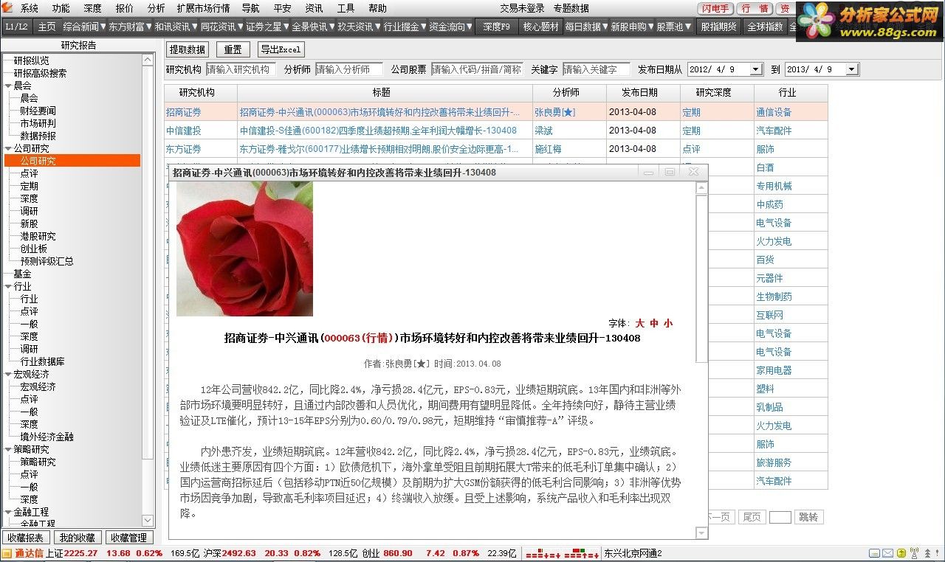Click the 通达信 icon at status bar left
Screen dimensions: 945x562
[x=7, y=553]
